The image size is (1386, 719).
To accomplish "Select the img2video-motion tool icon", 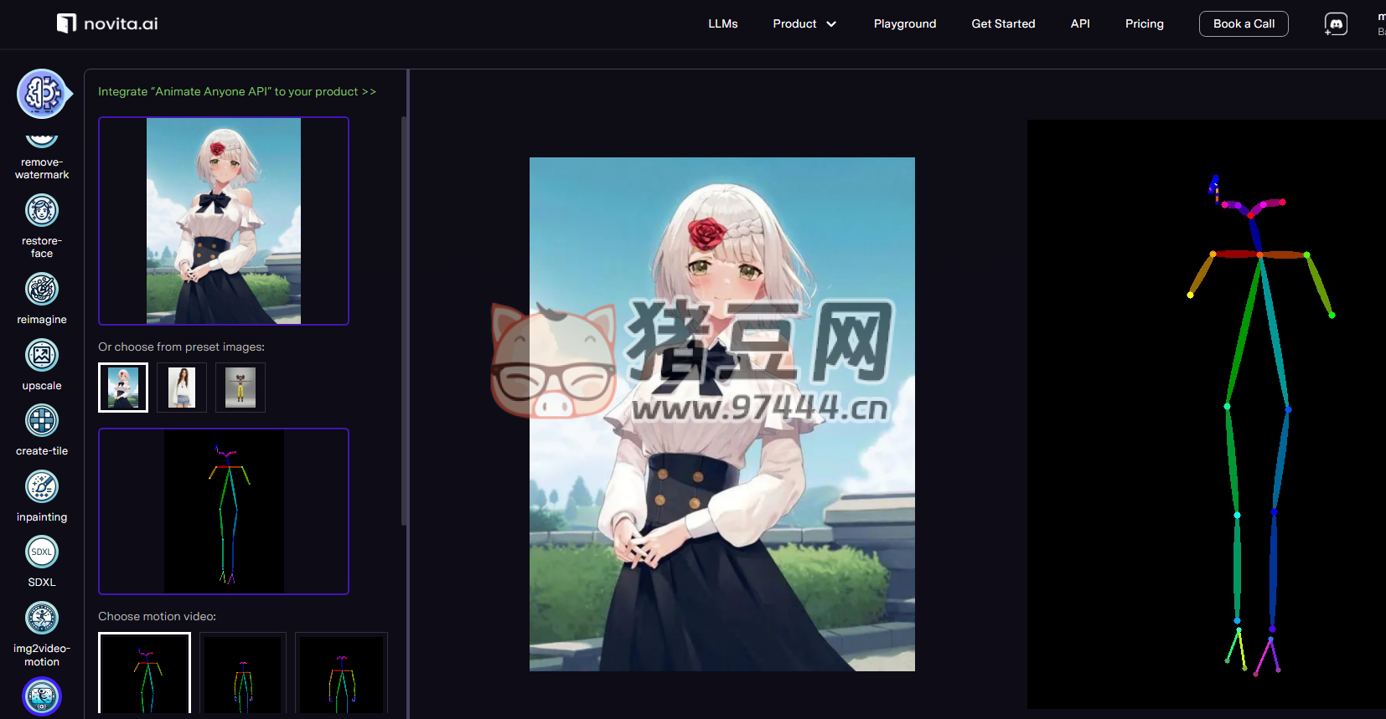I will pos(42,618).
